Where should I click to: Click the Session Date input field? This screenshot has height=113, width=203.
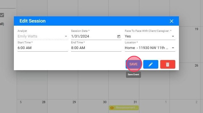coord(93,36)
